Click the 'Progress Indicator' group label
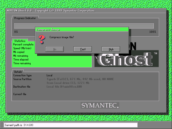Viewport: 172px width, 129px height. tap(25, 18)
